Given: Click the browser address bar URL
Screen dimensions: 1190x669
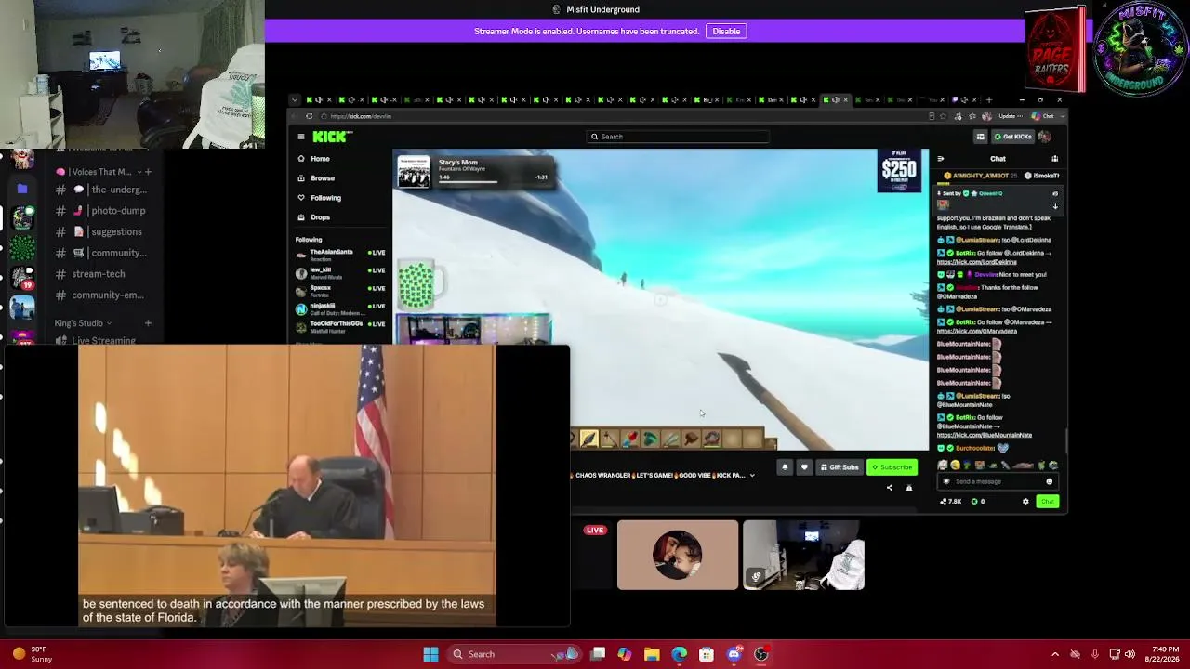Looking at the screenshot, I should [x=362, y=116].
